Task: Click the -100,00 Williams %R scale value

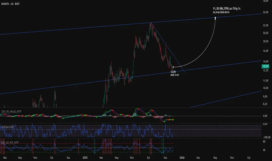Action: click(x=267, y=137)
